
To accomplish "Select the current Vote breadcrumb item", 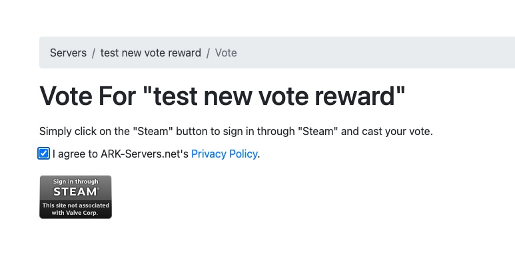I will click(x=226, y=53).
